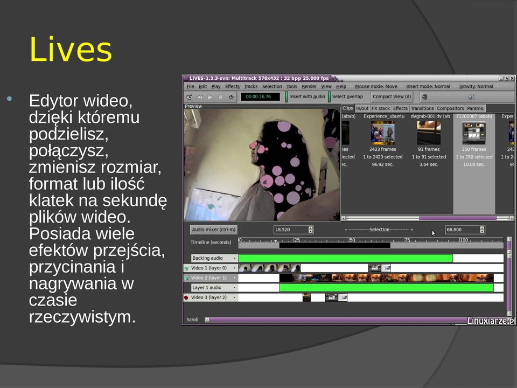Open the Render menu
Screen dimensions: 517x388
pyautogui.click(x=309, y=86)
